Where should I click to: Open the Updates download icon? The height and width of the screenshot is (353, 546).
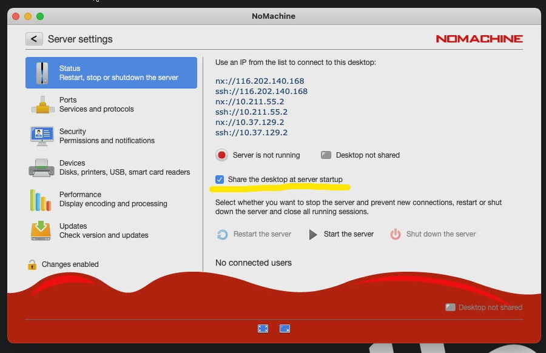click(42, 230)
